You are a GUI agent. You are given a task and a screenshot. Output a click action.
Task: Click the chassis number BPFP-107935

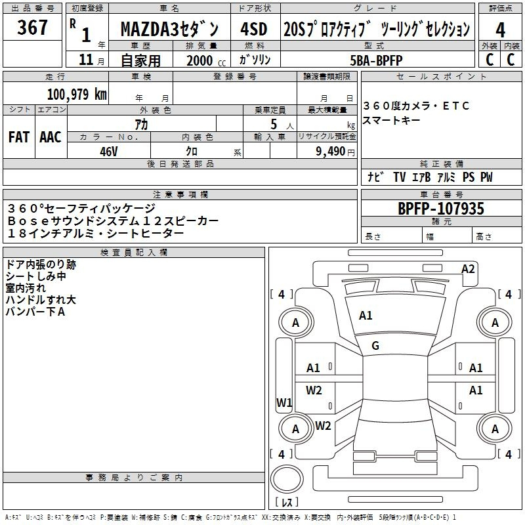coord(441,209)
